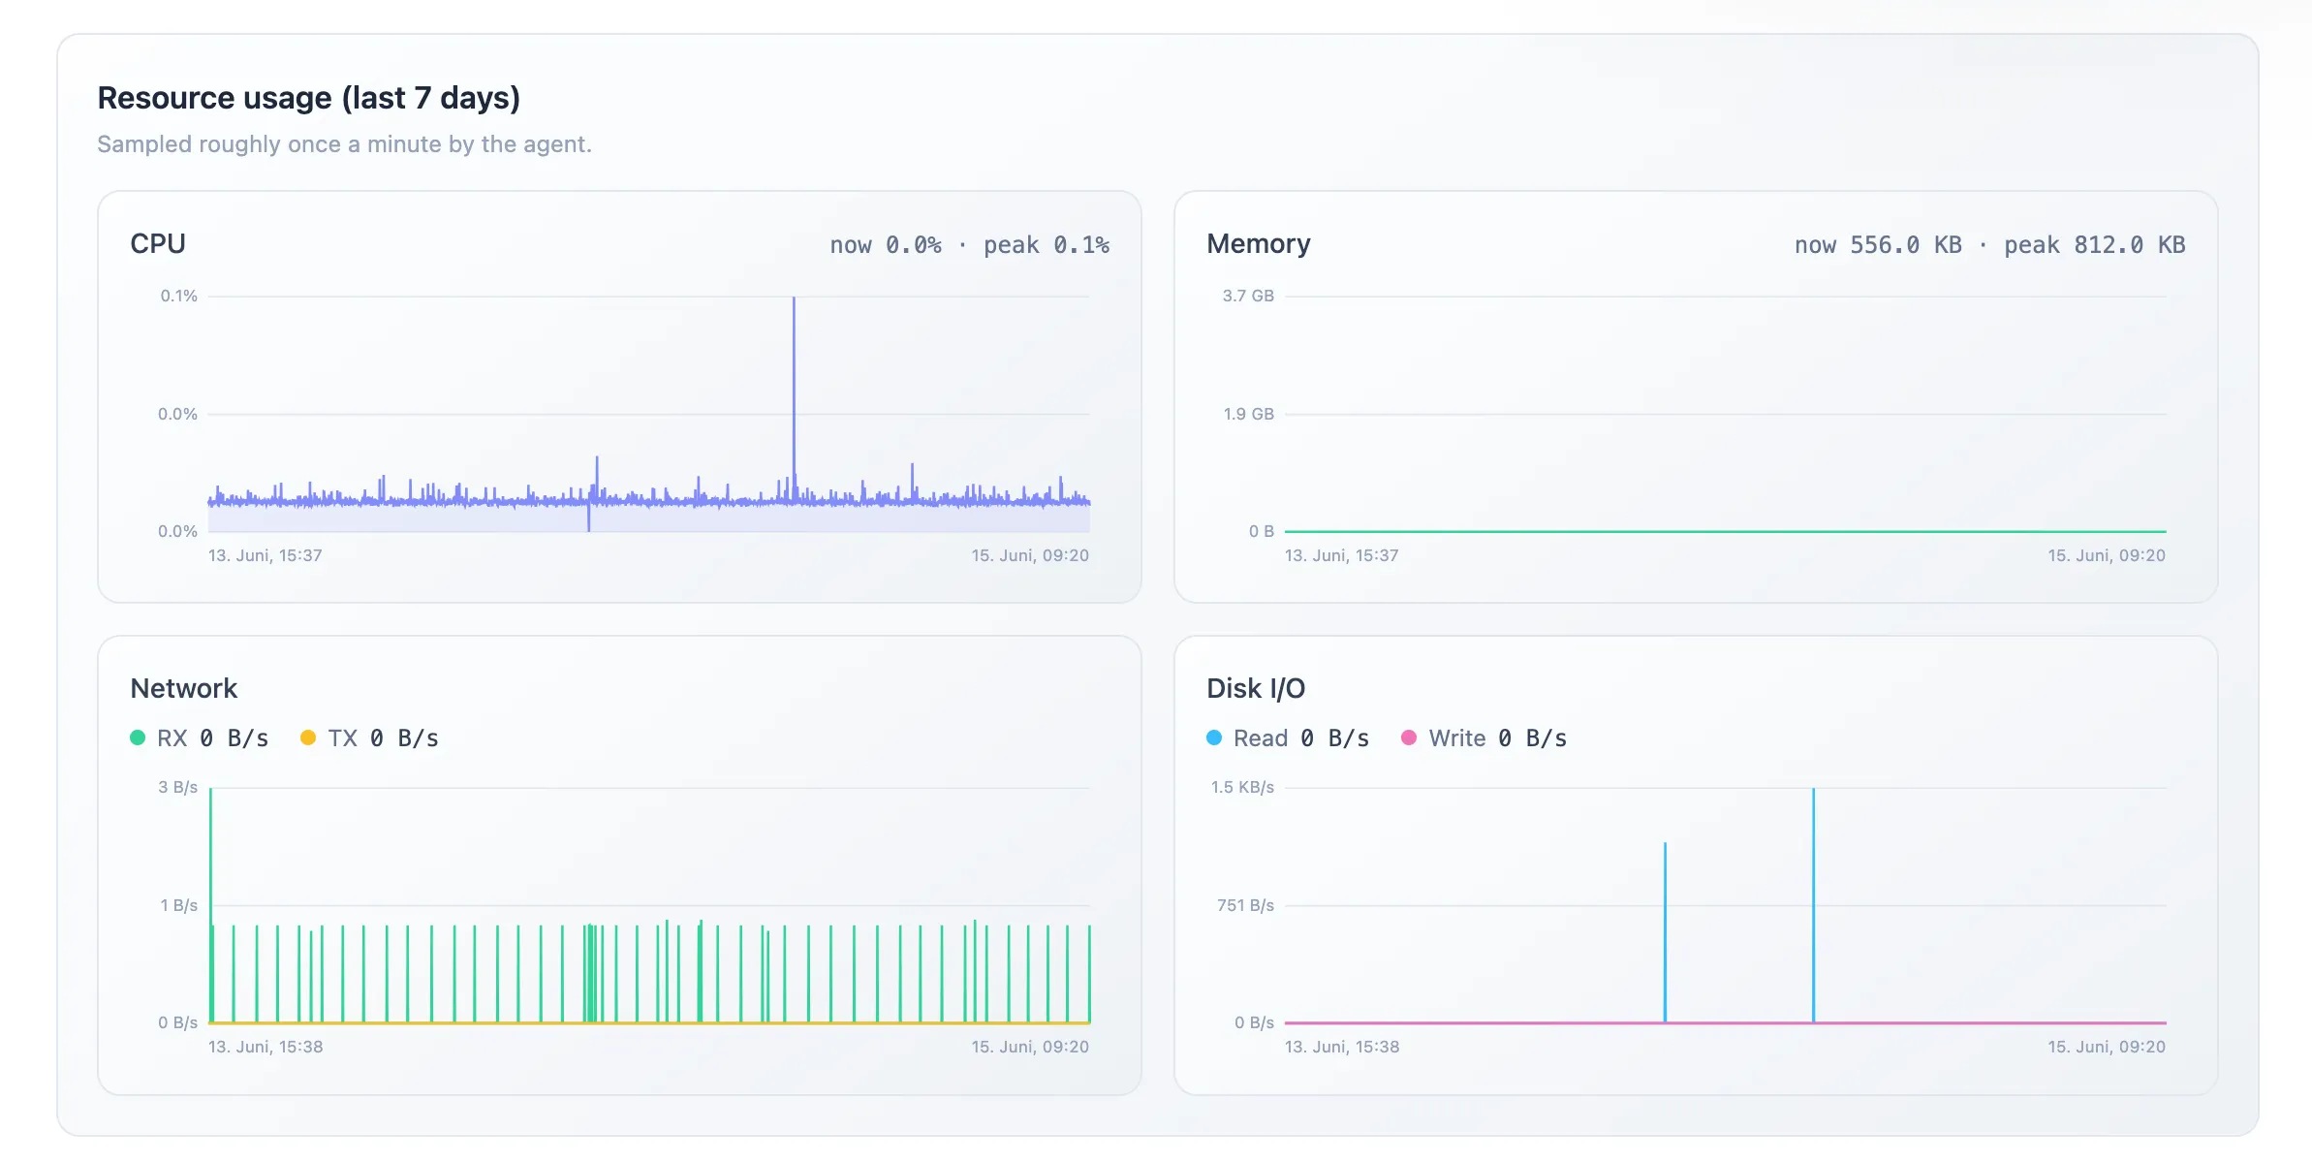Click the shorter blue Disk Read spike
This screenshot has width=2312, height=1161.
(x=1666, y=932)
